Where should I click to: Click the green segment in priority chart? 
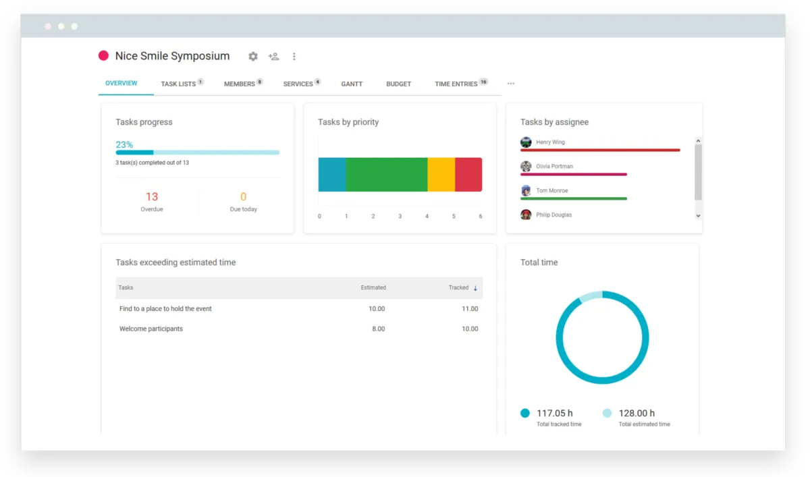click(386, 175)
